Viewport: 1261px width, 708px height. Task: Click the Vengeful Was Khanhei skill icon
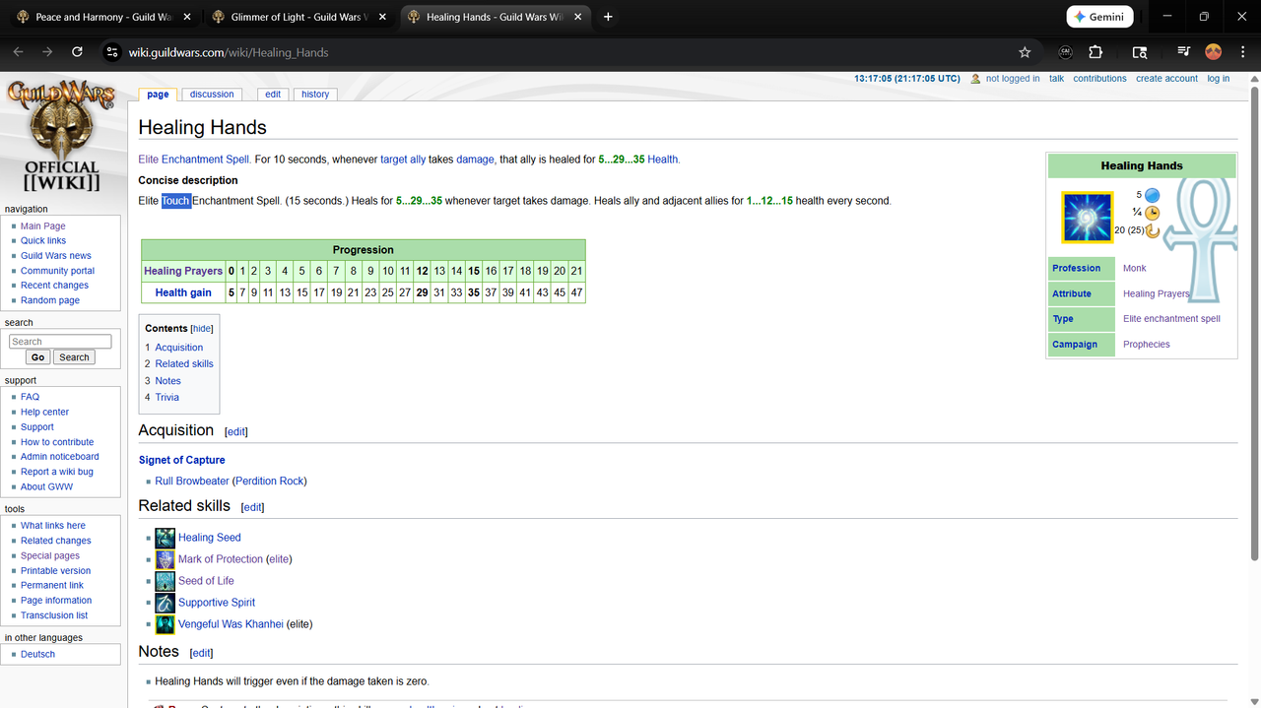(x=165, y=624)
